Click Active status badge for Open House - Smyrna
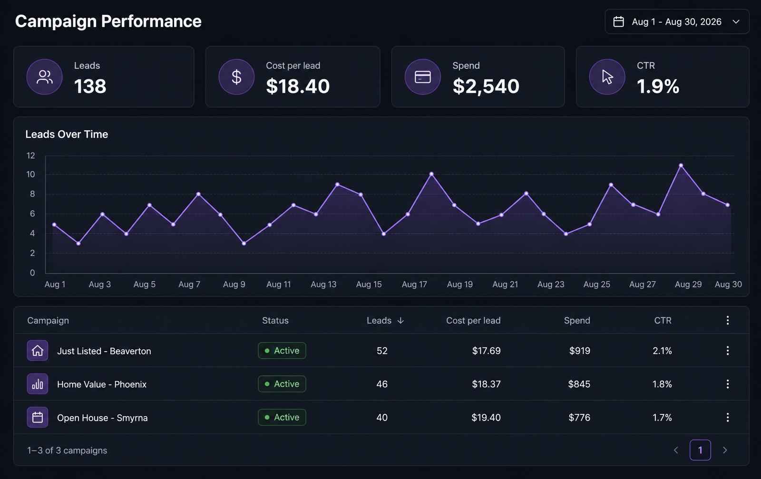Viewport: 761px width, 479px height. (x=282, y=417)
